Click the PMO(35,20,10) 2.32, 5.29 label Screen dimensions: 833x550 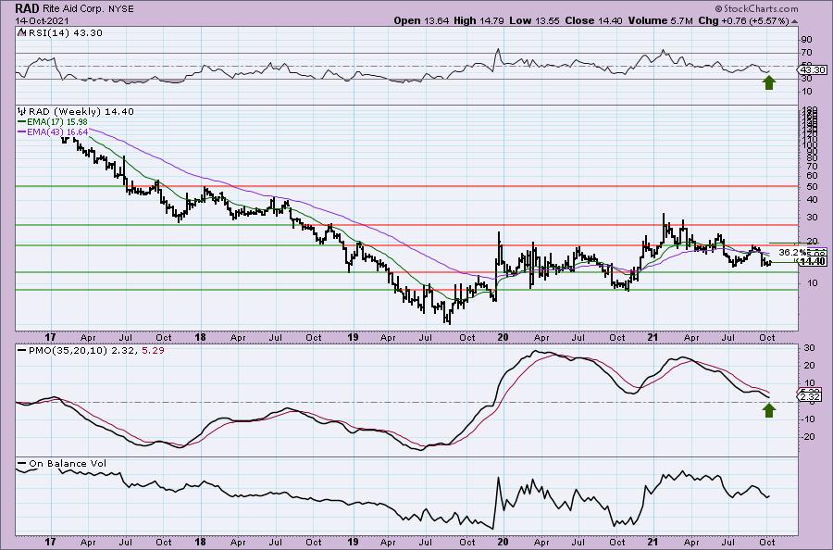click(96, 351)
